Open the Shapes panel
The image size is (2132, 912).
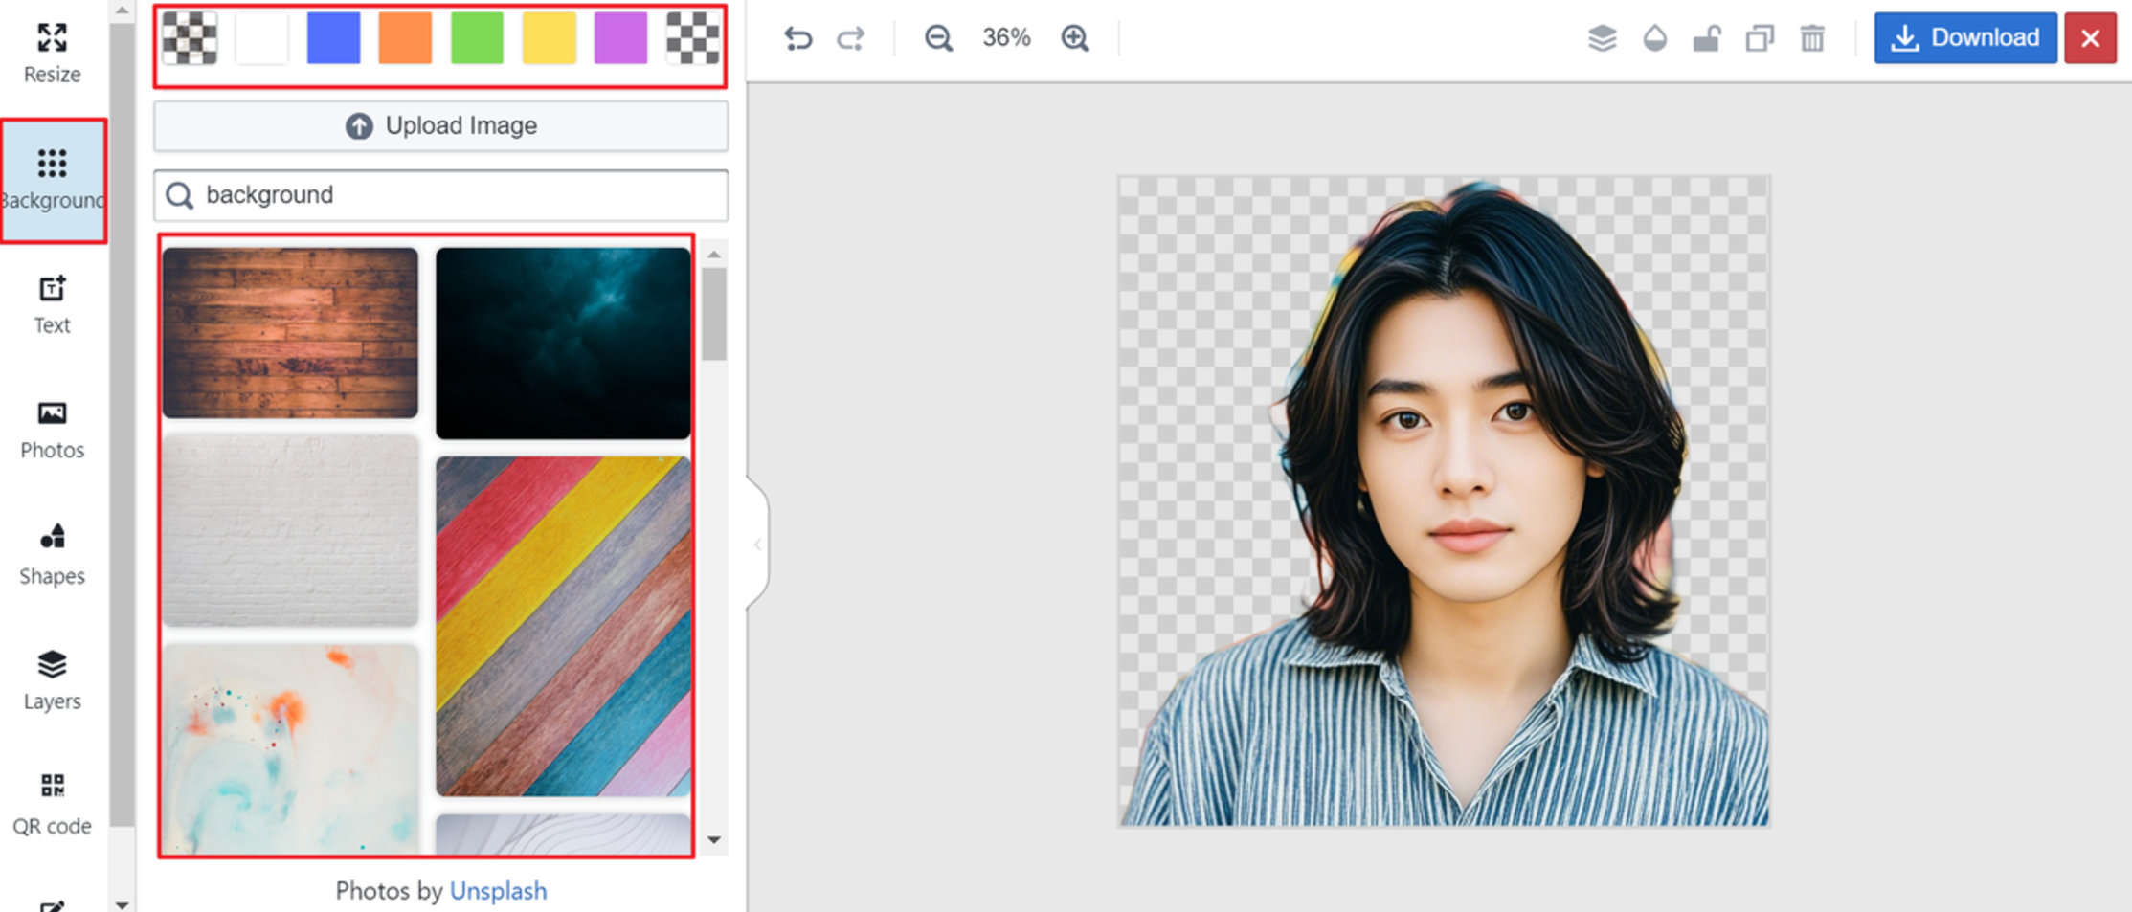point(52,555)
